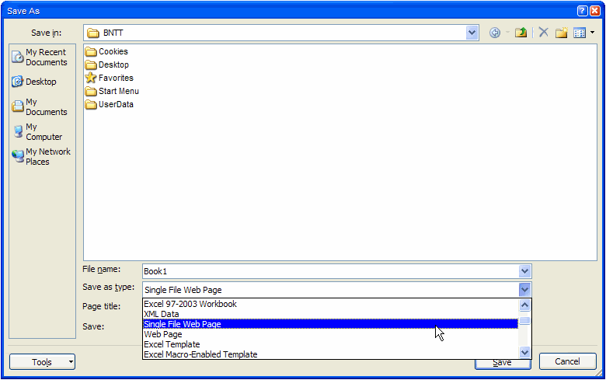Click the Back navigation arrow icon
The width and height of the screenshot is (606, 380).
495,33
